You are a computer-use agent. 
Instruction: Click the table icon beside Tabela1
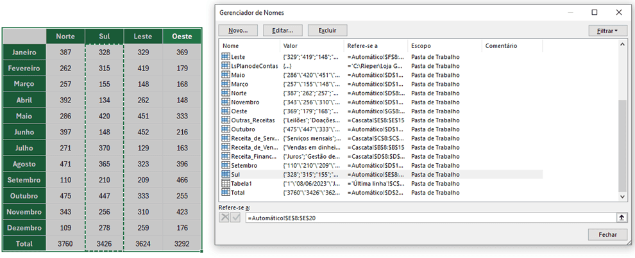tap(226, 184)
